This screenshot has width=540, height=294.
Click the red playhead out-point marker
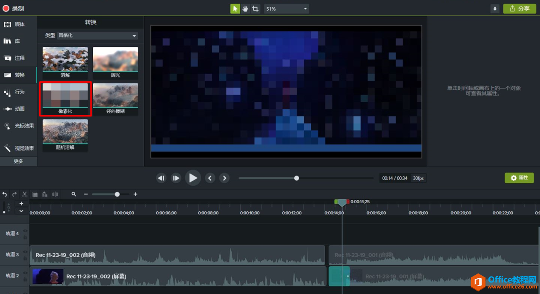click(x=348, y=202)
